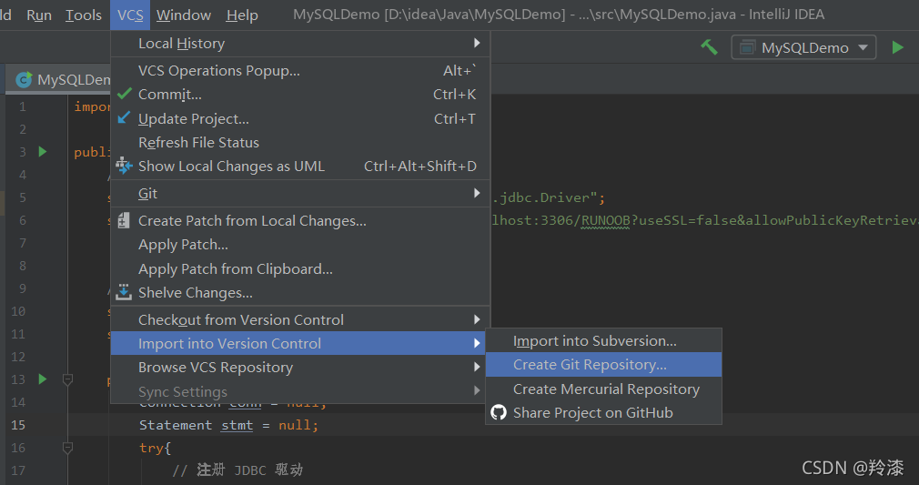919x485 pixels.
Task: Close the VCS menu from menu bar
Action: [x=130, y=15]
